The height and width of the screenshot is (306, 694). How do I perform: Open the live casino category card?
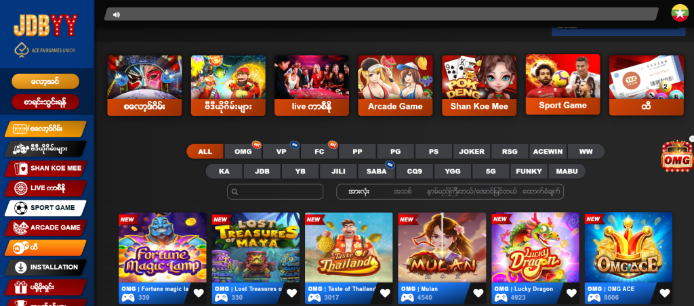click(312, 85)
